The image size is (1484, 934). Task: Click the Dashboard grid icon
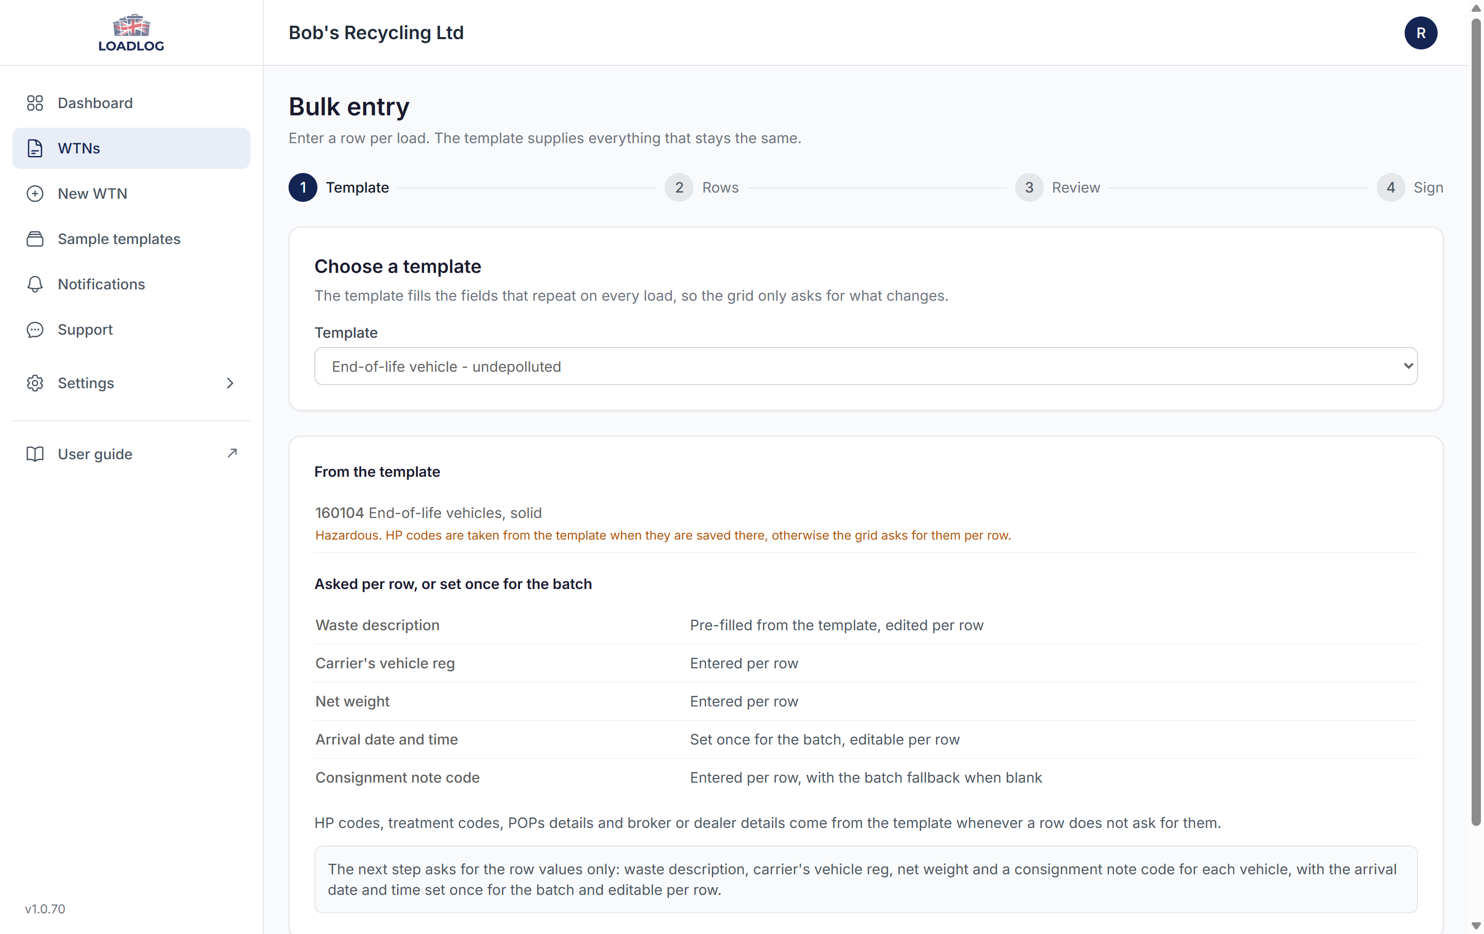[x=35, y=103]
